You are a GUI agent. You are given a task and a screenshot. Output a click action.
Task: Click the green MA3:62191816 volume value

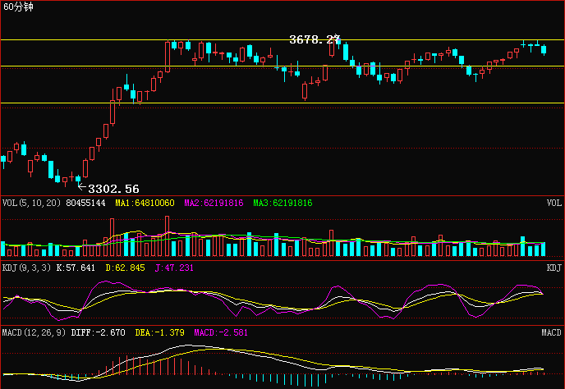(282, 203)
